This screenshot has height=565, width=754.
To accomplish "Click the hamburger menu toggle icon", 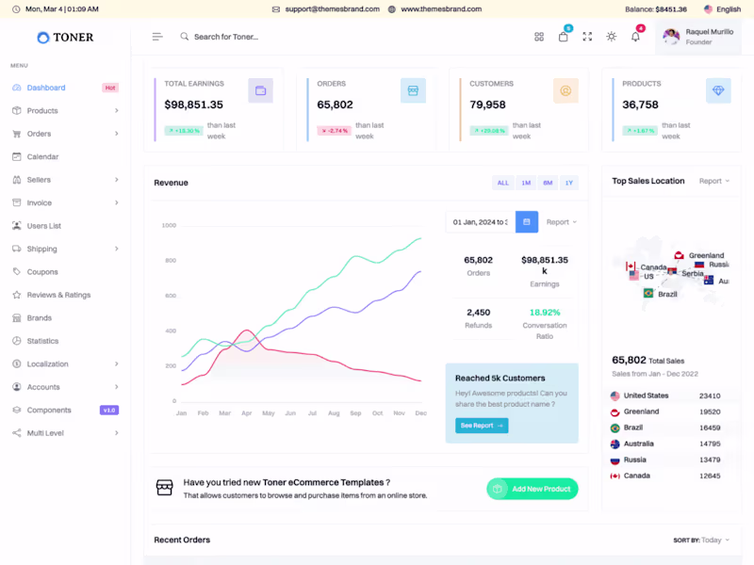I will coord(157,37).
